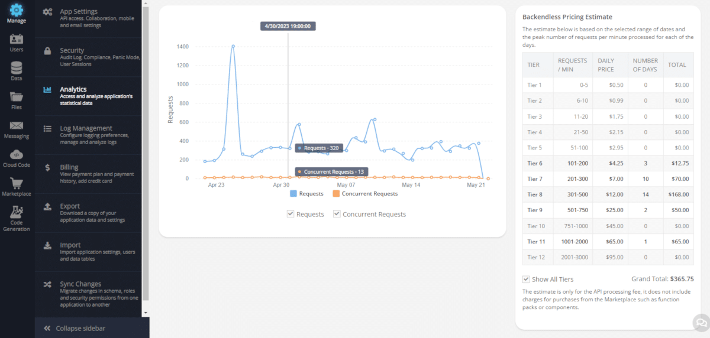
Task: Click the Security padlock icon
Action: (x=47, y=51)
